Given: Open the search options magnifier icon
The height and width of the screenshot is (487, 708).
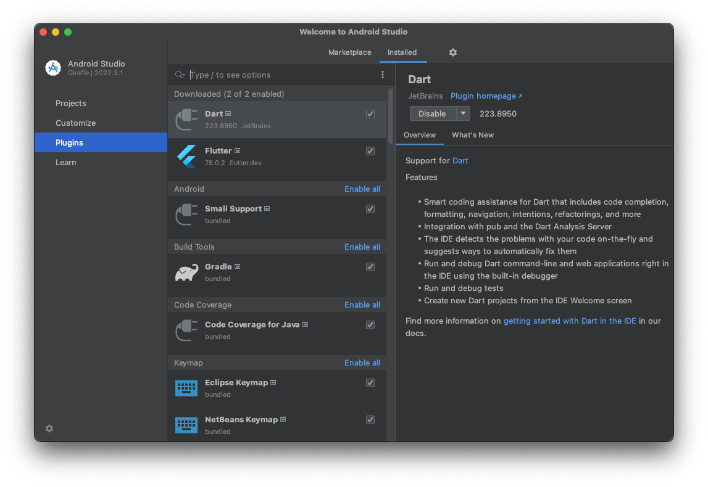Looking at the screenshot, I should tap(180, 75).
